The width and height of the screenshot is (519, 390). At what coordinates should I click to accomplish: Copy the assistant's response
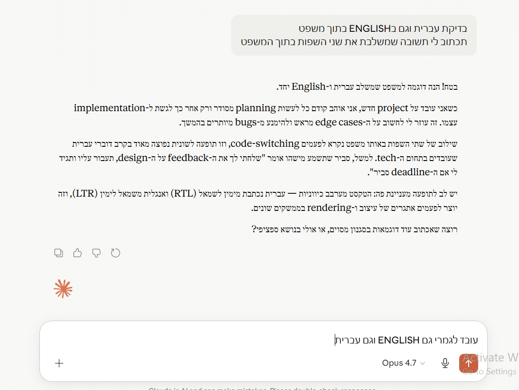(x=58, y=253)
